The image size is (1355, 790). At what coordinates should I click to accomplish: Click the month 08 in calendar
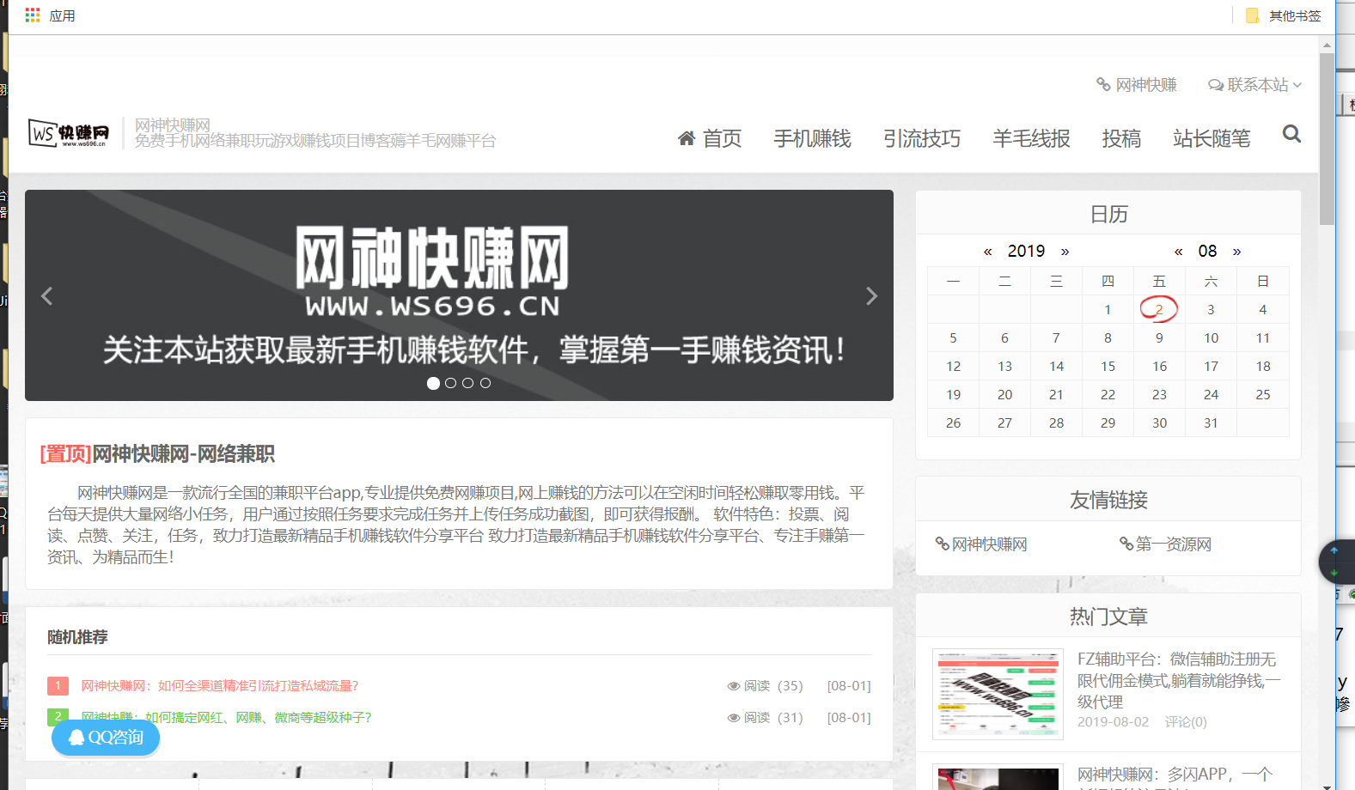coord(1207,251)
